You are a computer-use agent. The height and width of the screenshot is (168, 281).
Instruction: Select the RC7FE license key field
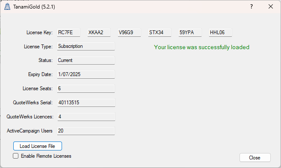coord(68,32)
